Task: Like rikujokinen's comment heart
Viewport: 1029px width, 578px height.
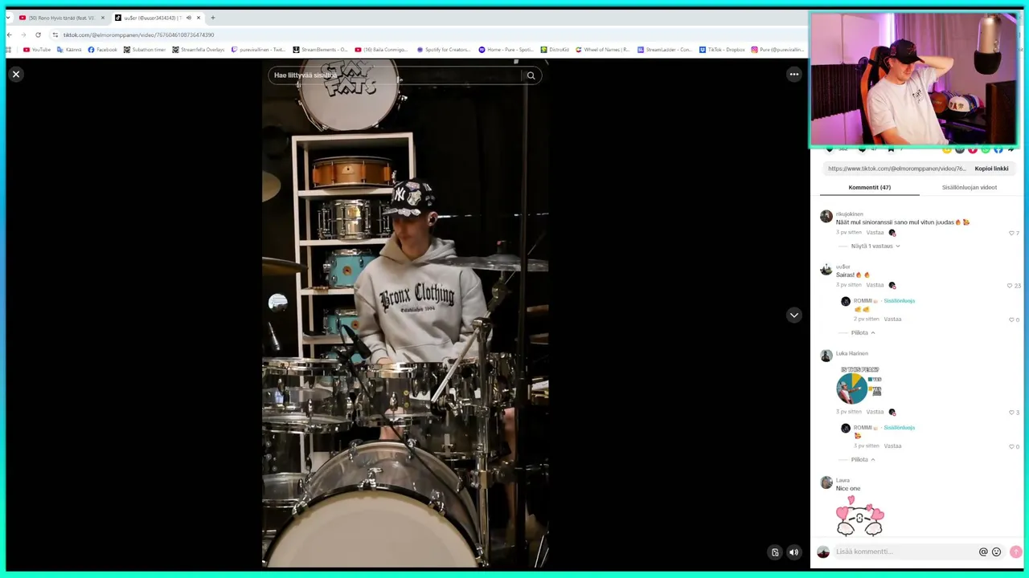Action: tap(1011, 233)
